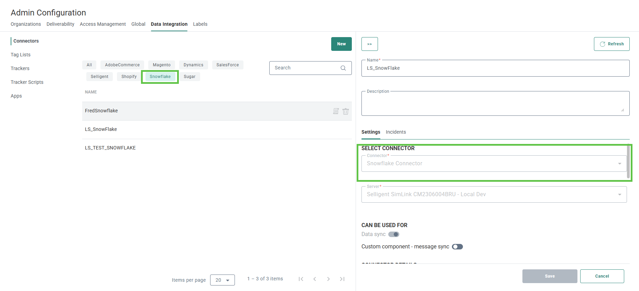This screenshot has width=639, height=291.
Task: Go to the next page arrow
Action: click(328, 279)
